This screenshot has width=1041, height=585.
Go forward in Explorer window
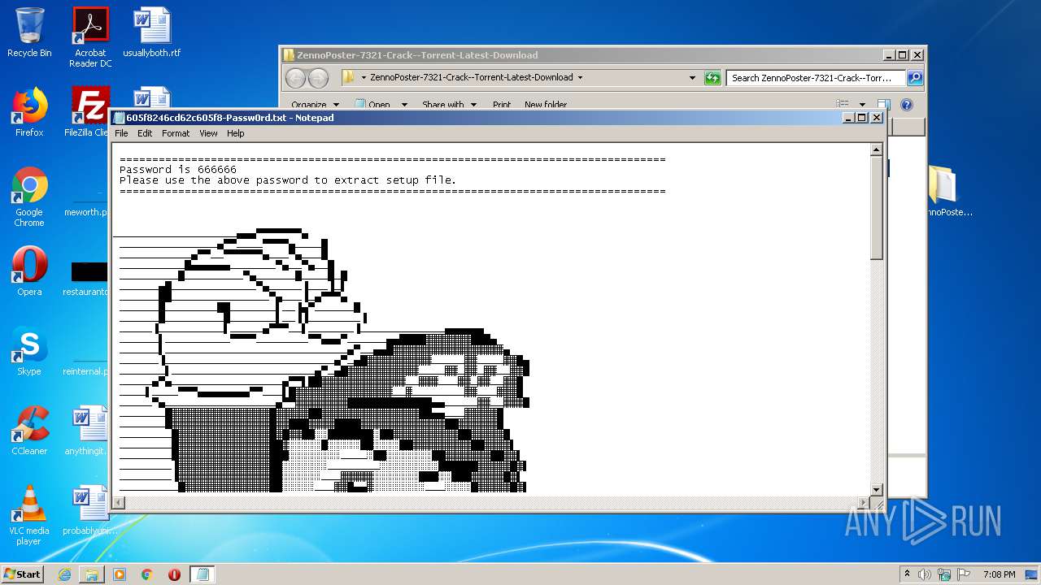point(319,78)
